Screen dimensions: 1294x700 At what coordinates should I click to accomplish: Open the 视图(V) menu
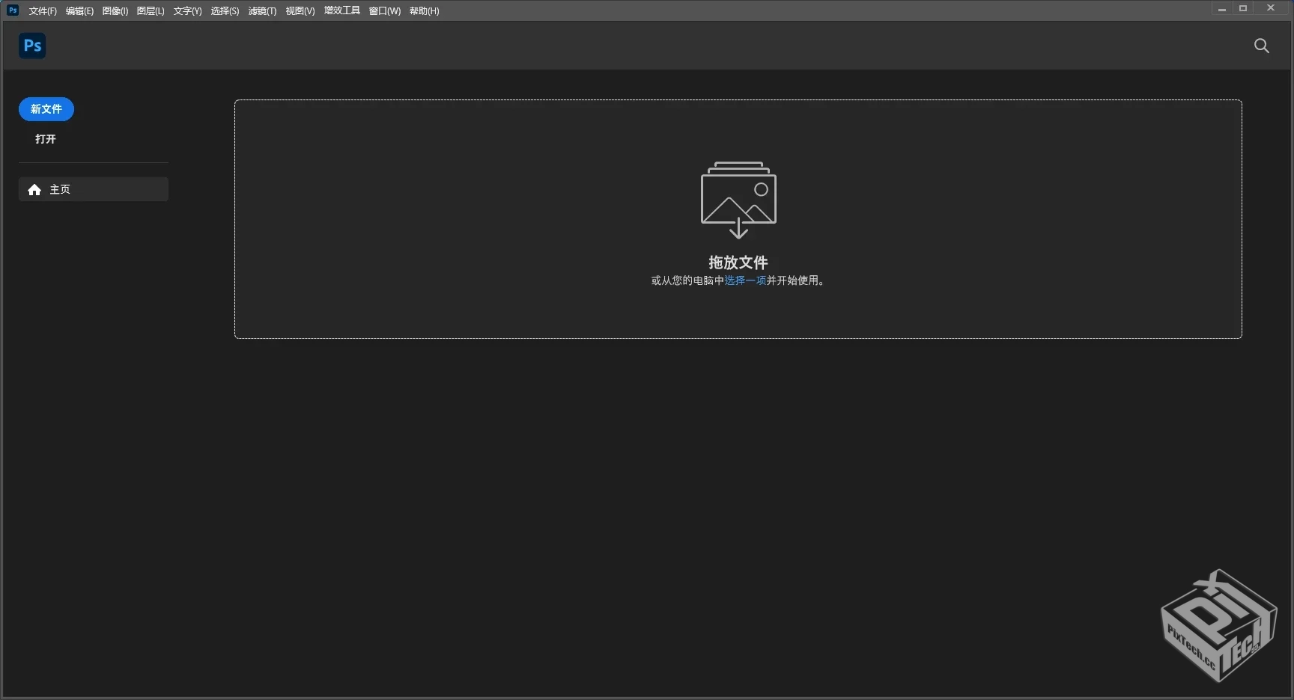point(299,10)
